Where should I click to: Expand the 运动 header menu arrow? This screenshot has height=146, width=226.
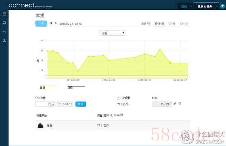point(191,7)
